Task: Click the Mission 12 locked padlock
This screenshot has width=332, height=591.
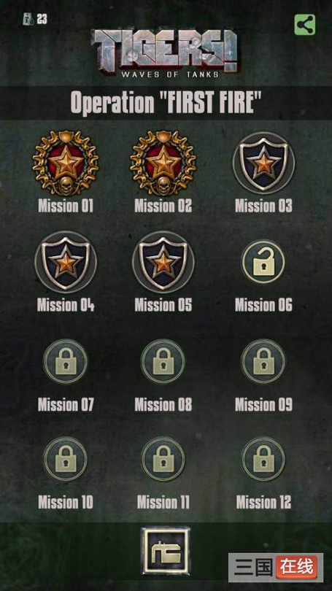Action: (263, 459)
